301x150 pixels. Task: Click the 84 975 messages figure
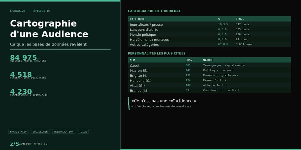[x=23, y=57]
